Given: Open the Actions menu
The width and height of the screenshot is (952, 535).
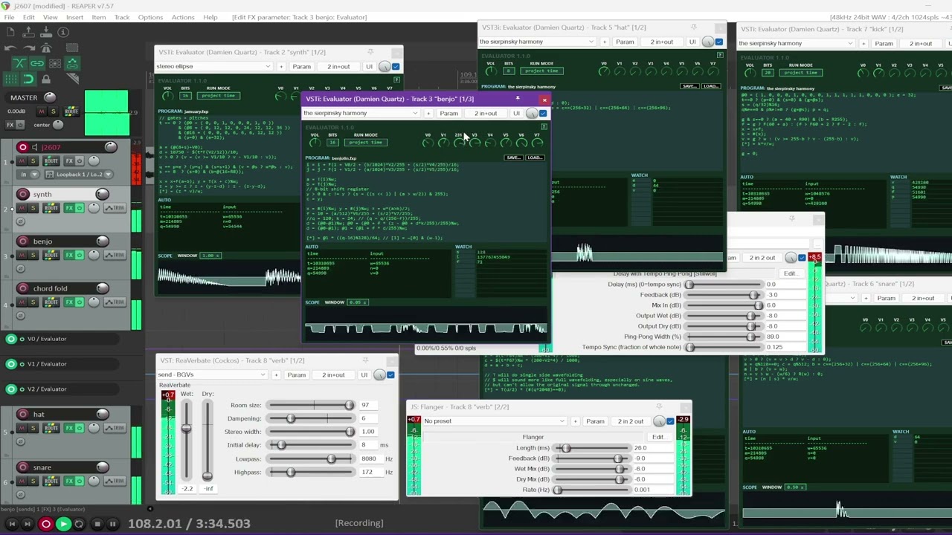Looking at the screenshot, I should (183, 17).
